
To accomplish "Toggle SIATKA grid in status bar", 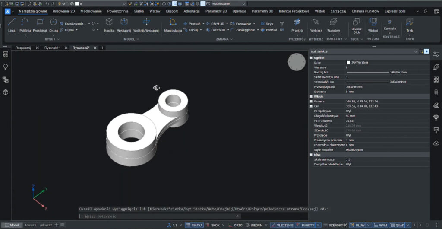I will click(194, 225).
